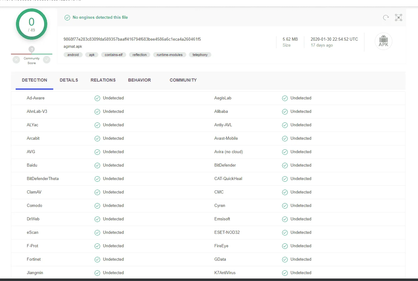Click Avast-Mobile undetected checkmark icon

(285, 138)
